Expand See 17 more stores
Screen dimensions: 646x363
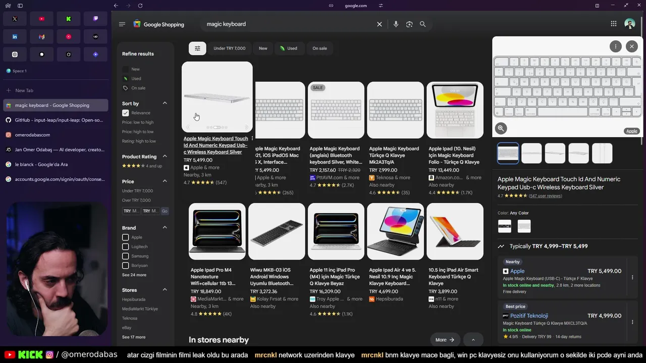[134, 337]
